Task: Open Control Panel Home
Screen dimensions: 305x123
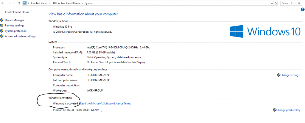Action: tap(17, 12)
